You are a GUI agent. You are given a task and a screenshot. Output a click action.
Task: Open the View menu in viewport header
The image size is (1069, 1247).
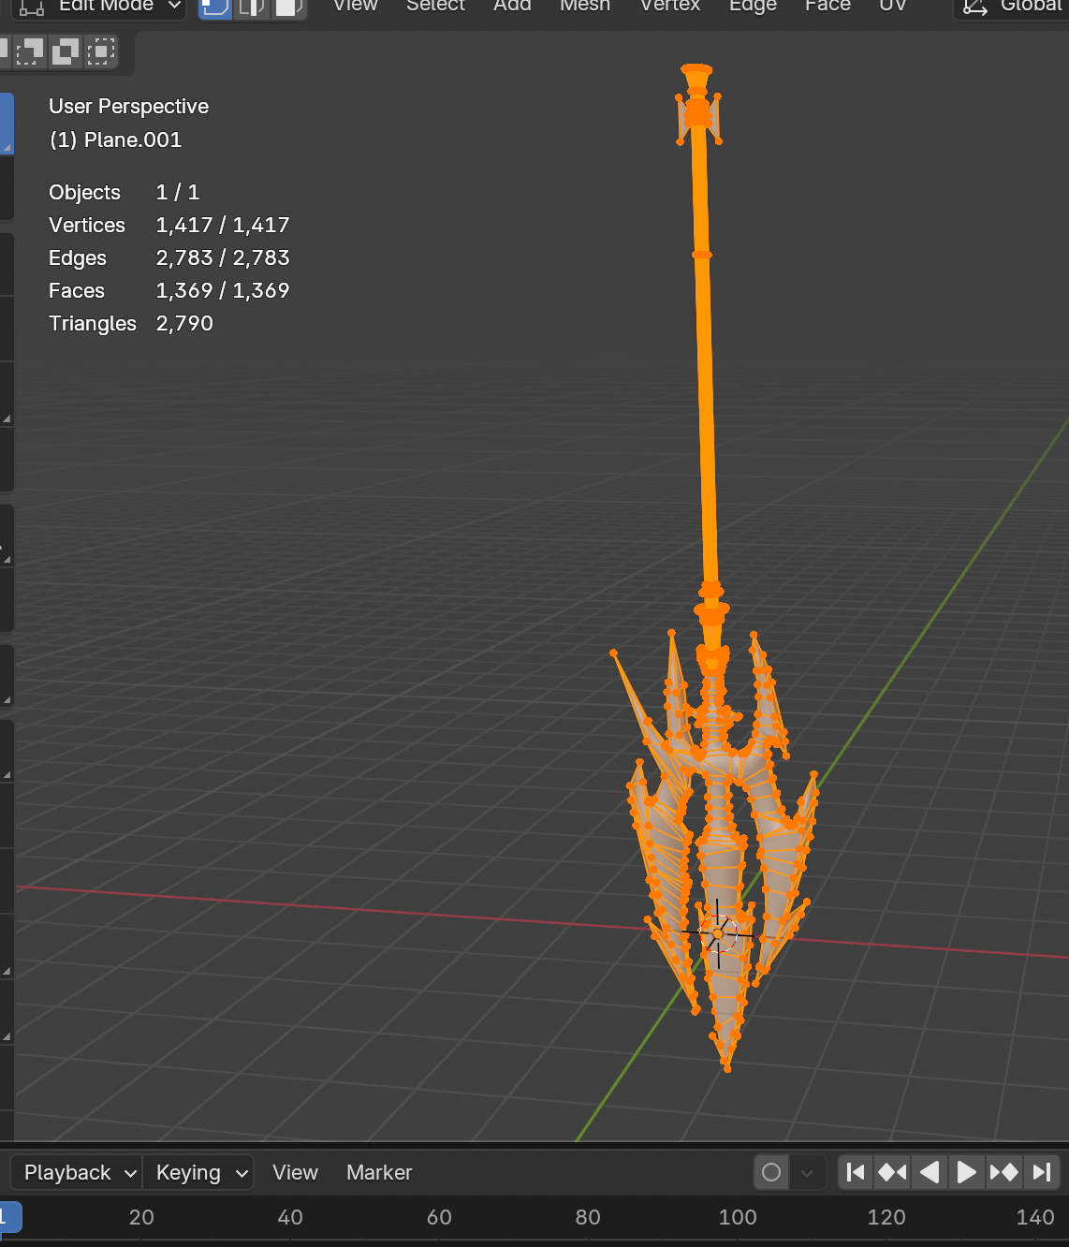tap(356, 6)
